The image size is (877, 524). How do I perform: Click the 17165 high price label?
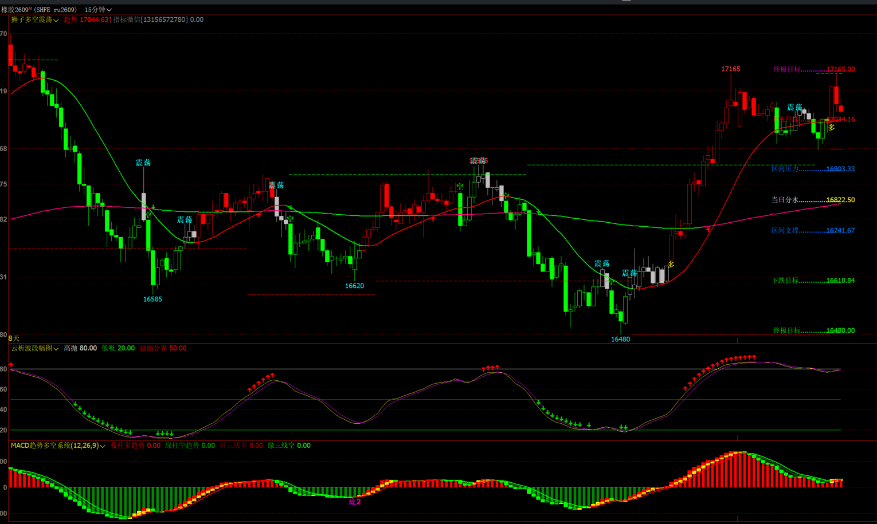pyautogui.click(x=730, y=69)
